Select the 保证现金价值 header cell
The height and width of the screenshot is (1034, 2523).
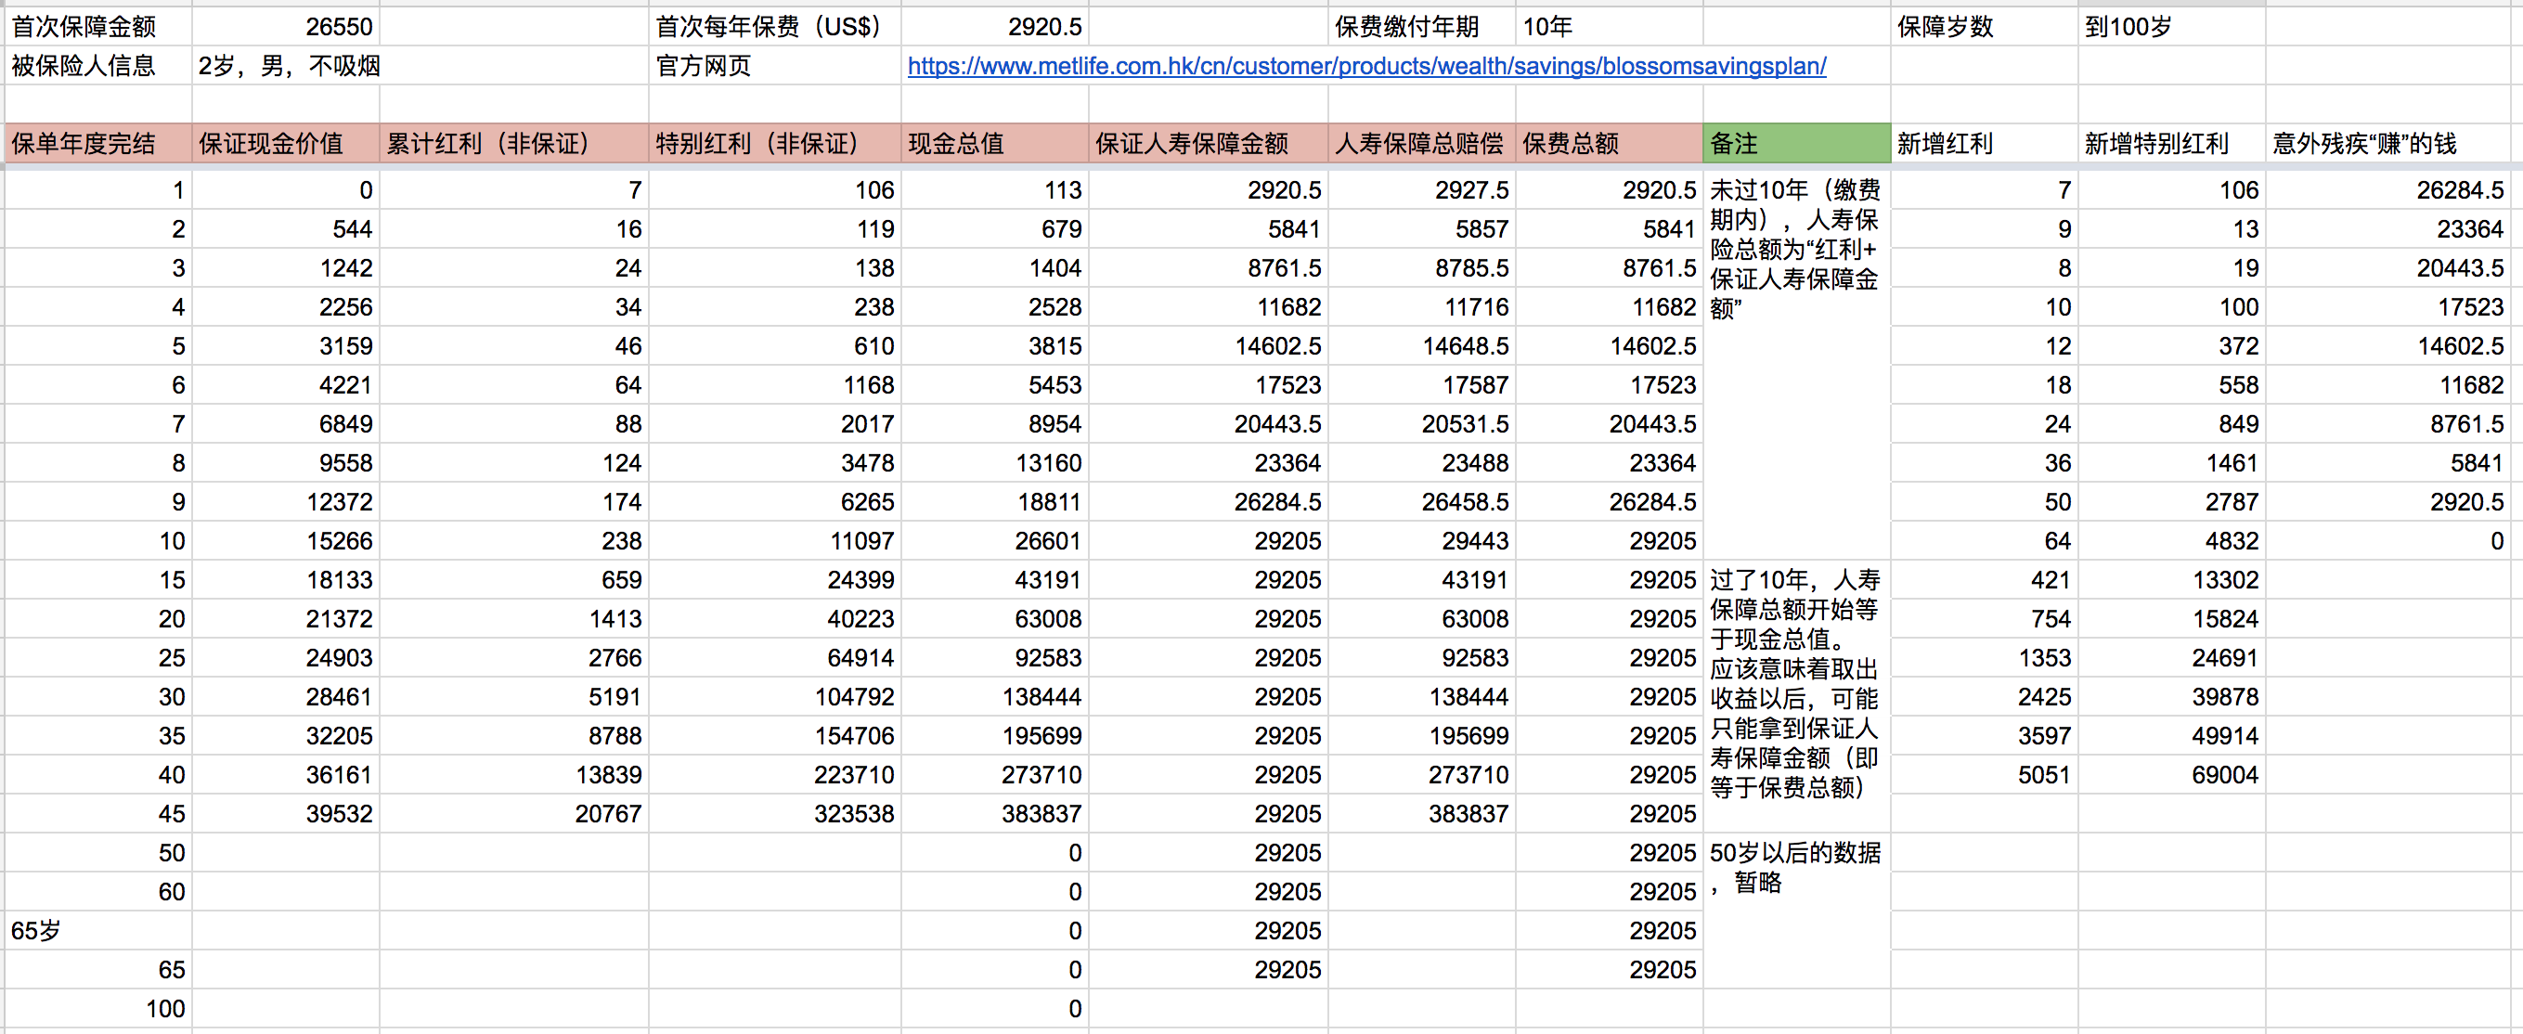coord(284,144)
